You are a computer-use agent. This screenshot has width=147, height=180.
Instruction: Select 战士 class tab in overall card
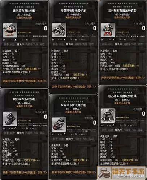[x=111, y=44]
